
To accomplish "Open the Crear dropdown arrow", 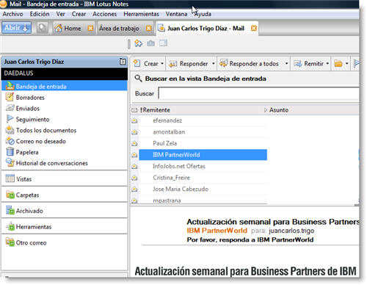I will coord(162,64).
